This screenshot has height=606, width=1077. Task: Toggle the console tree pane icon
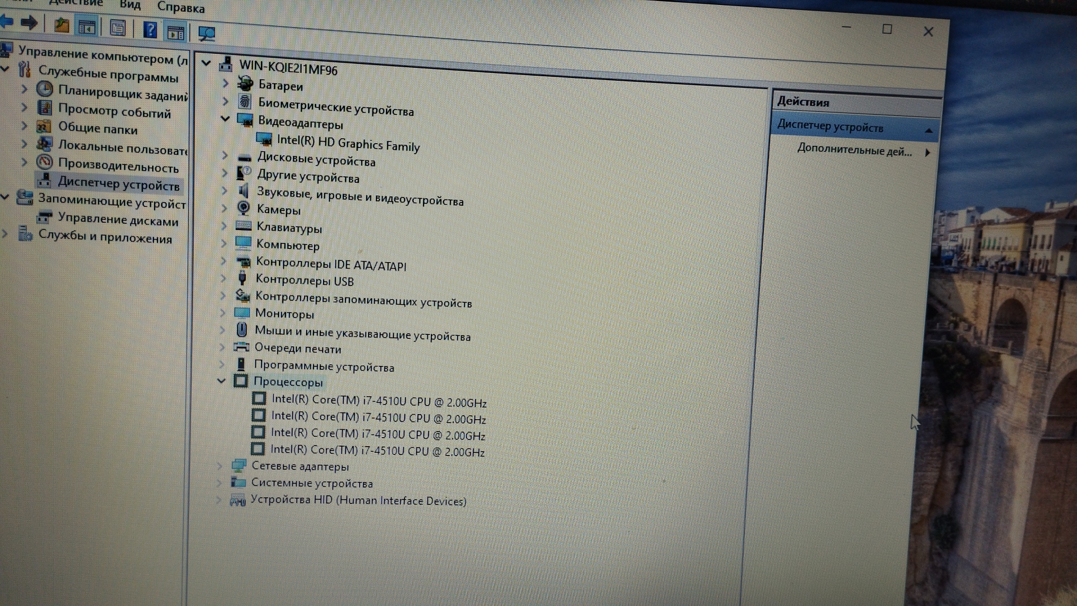point(87,26)
